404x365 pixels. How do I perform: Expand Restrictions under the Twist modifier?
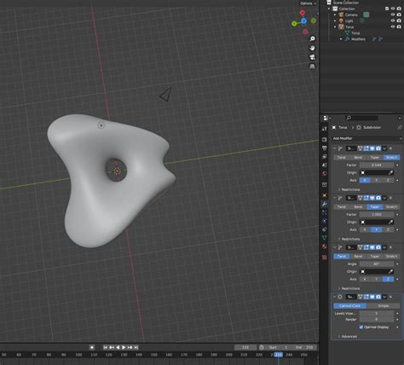click(x=350, y=288)
